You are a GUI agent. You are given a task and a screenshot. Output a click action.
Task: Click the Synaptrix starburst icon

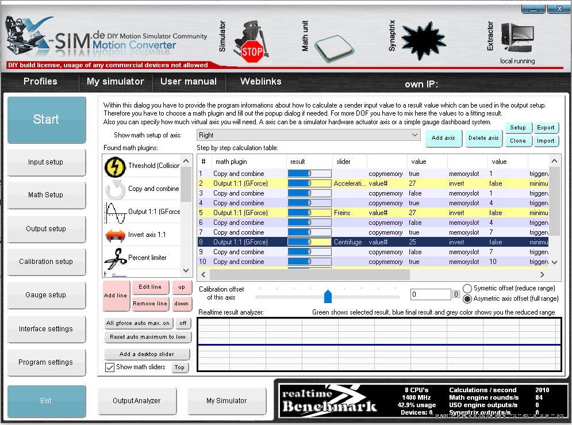423,40
